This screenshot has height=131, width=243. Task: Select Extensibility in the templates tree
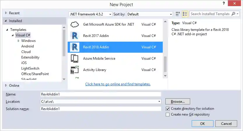tap(30, 57)
